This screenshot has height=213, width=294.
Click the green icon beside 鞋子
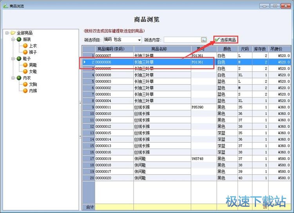(19, 59)
